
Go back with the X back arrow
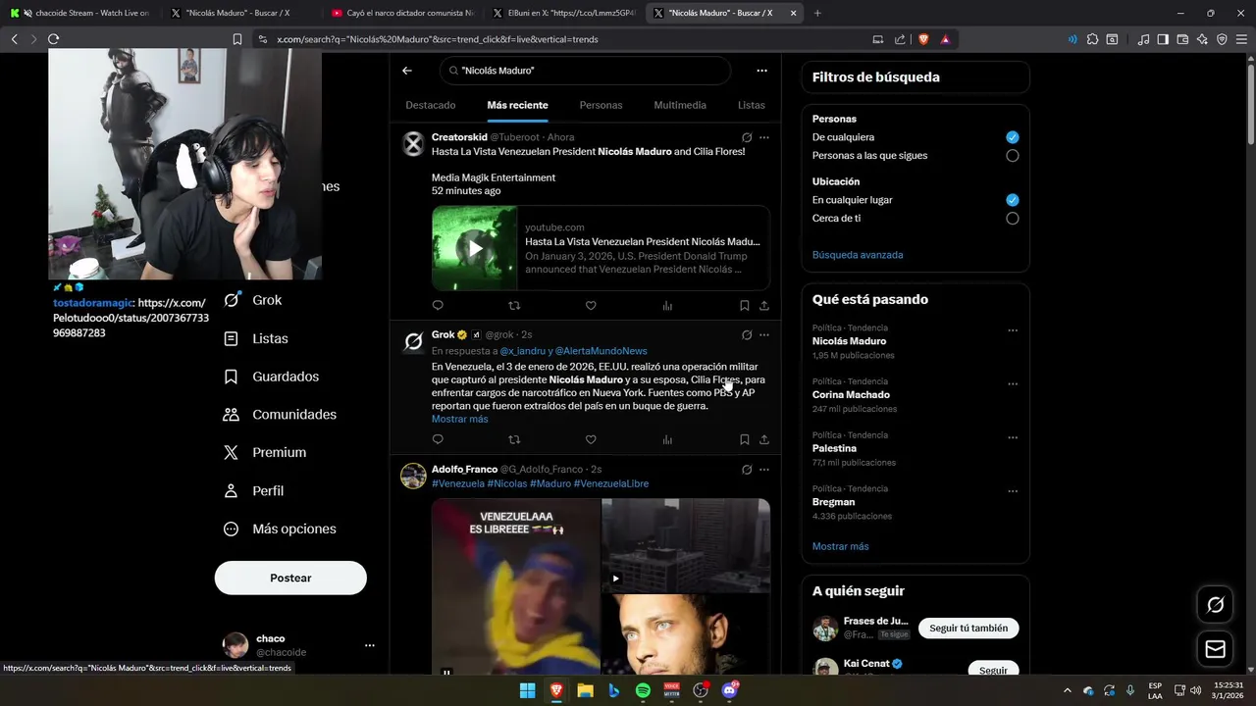tap(407, 71)
